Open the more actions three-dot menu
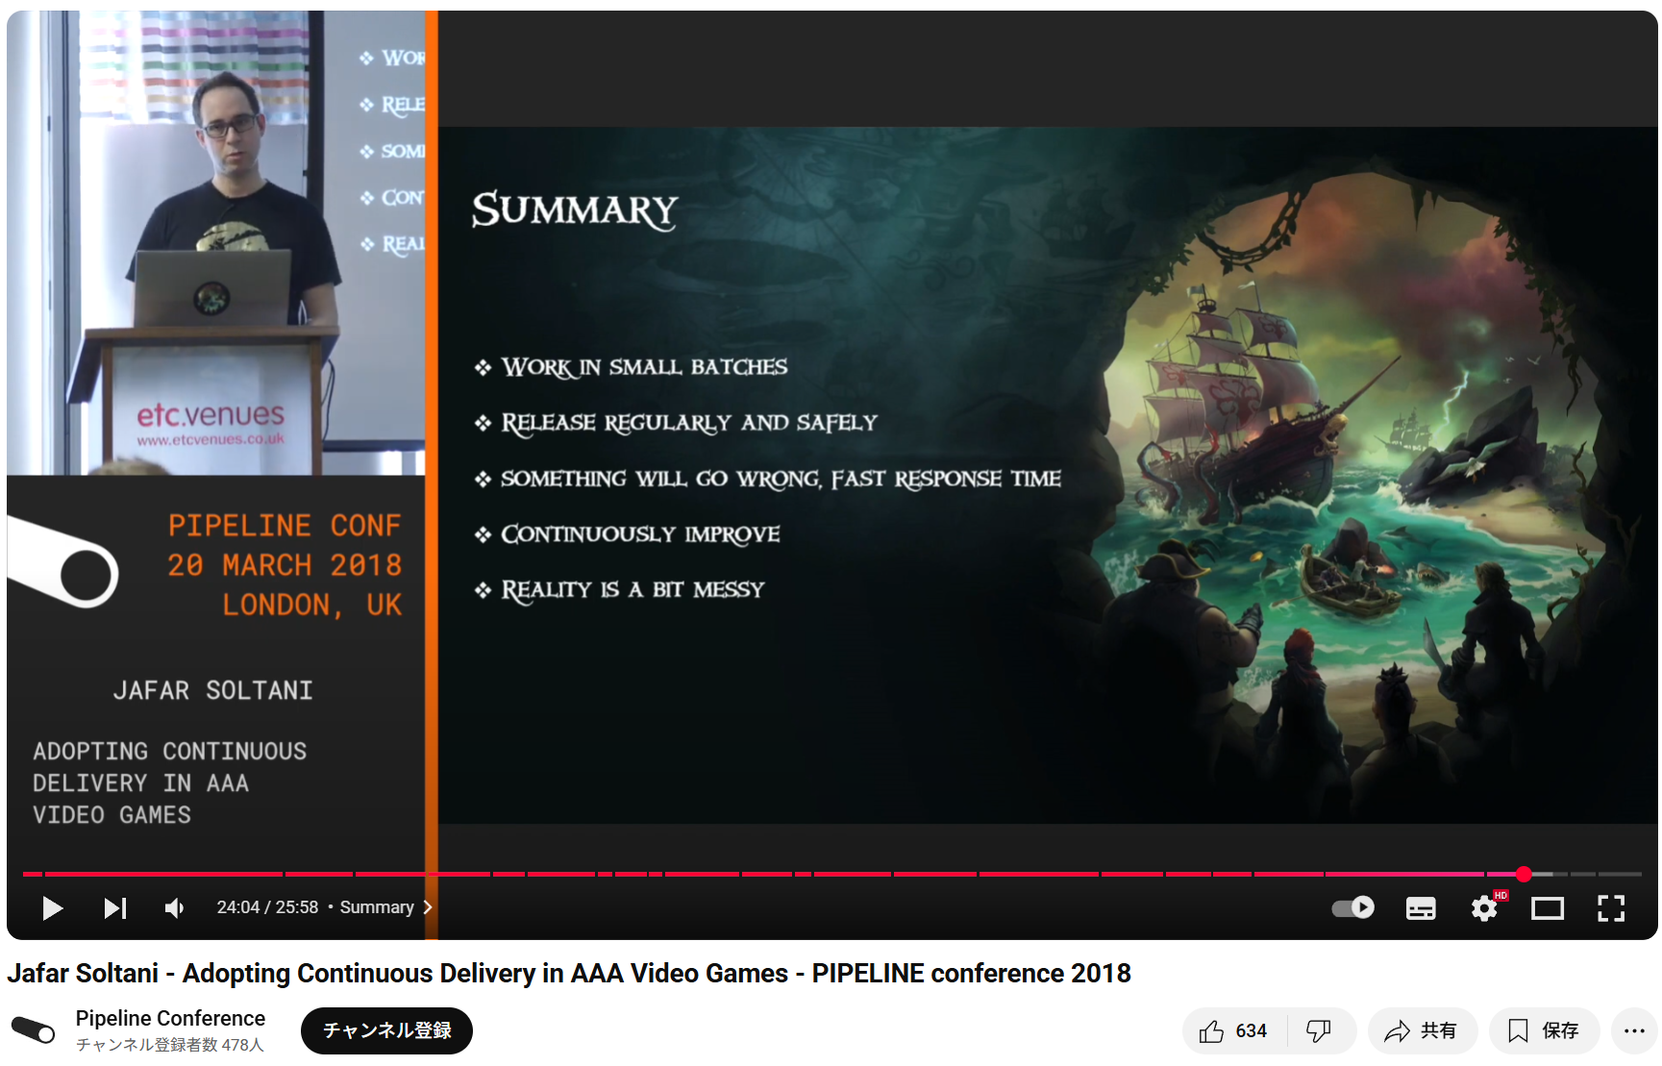Image resolution: width=1662 pixels, height=1066 pixels. point(1634,1030)
